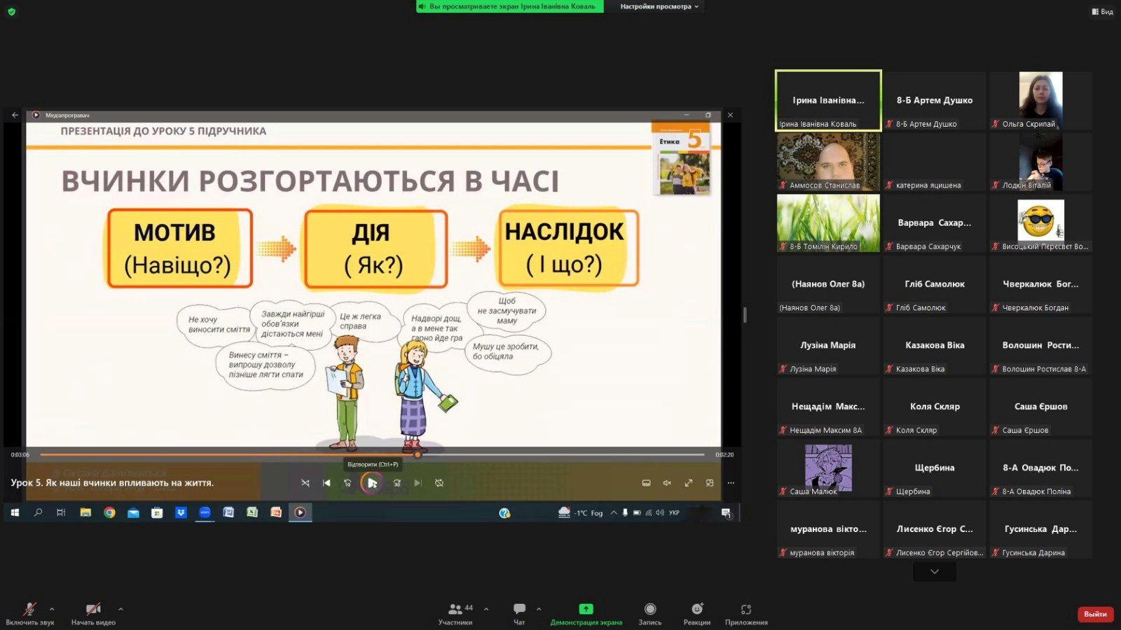The height and width of the screenshot is (630, 1121).
Task: Expand the arrow next to Участники
Action: tap(486, 609)
